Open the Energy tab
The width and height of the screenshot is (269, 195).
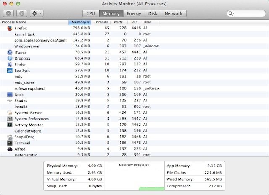134,13
